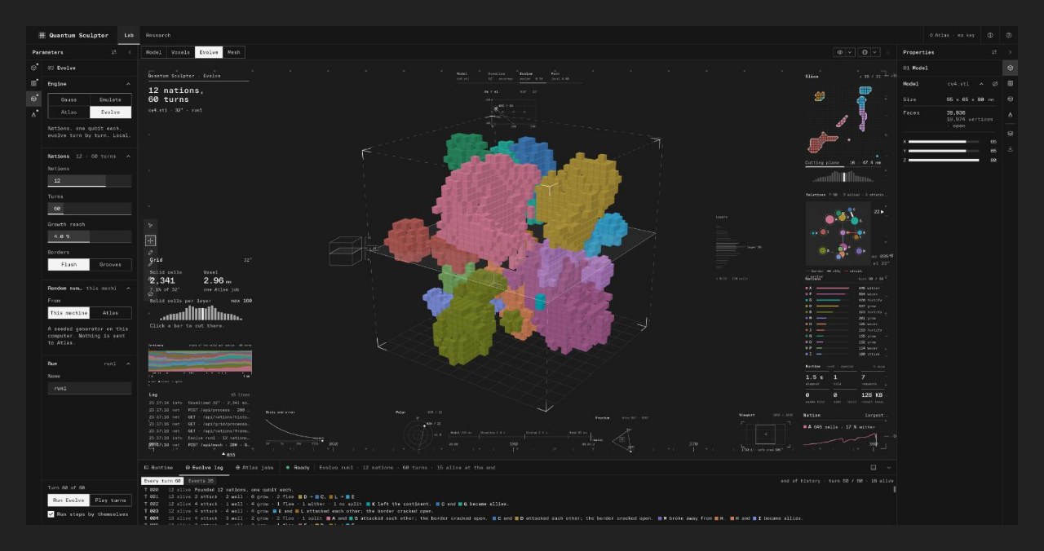The height and width of the screenshot is (551, 1044).
Task: Choose Grooves borders
Action: (x=110, y=264)
